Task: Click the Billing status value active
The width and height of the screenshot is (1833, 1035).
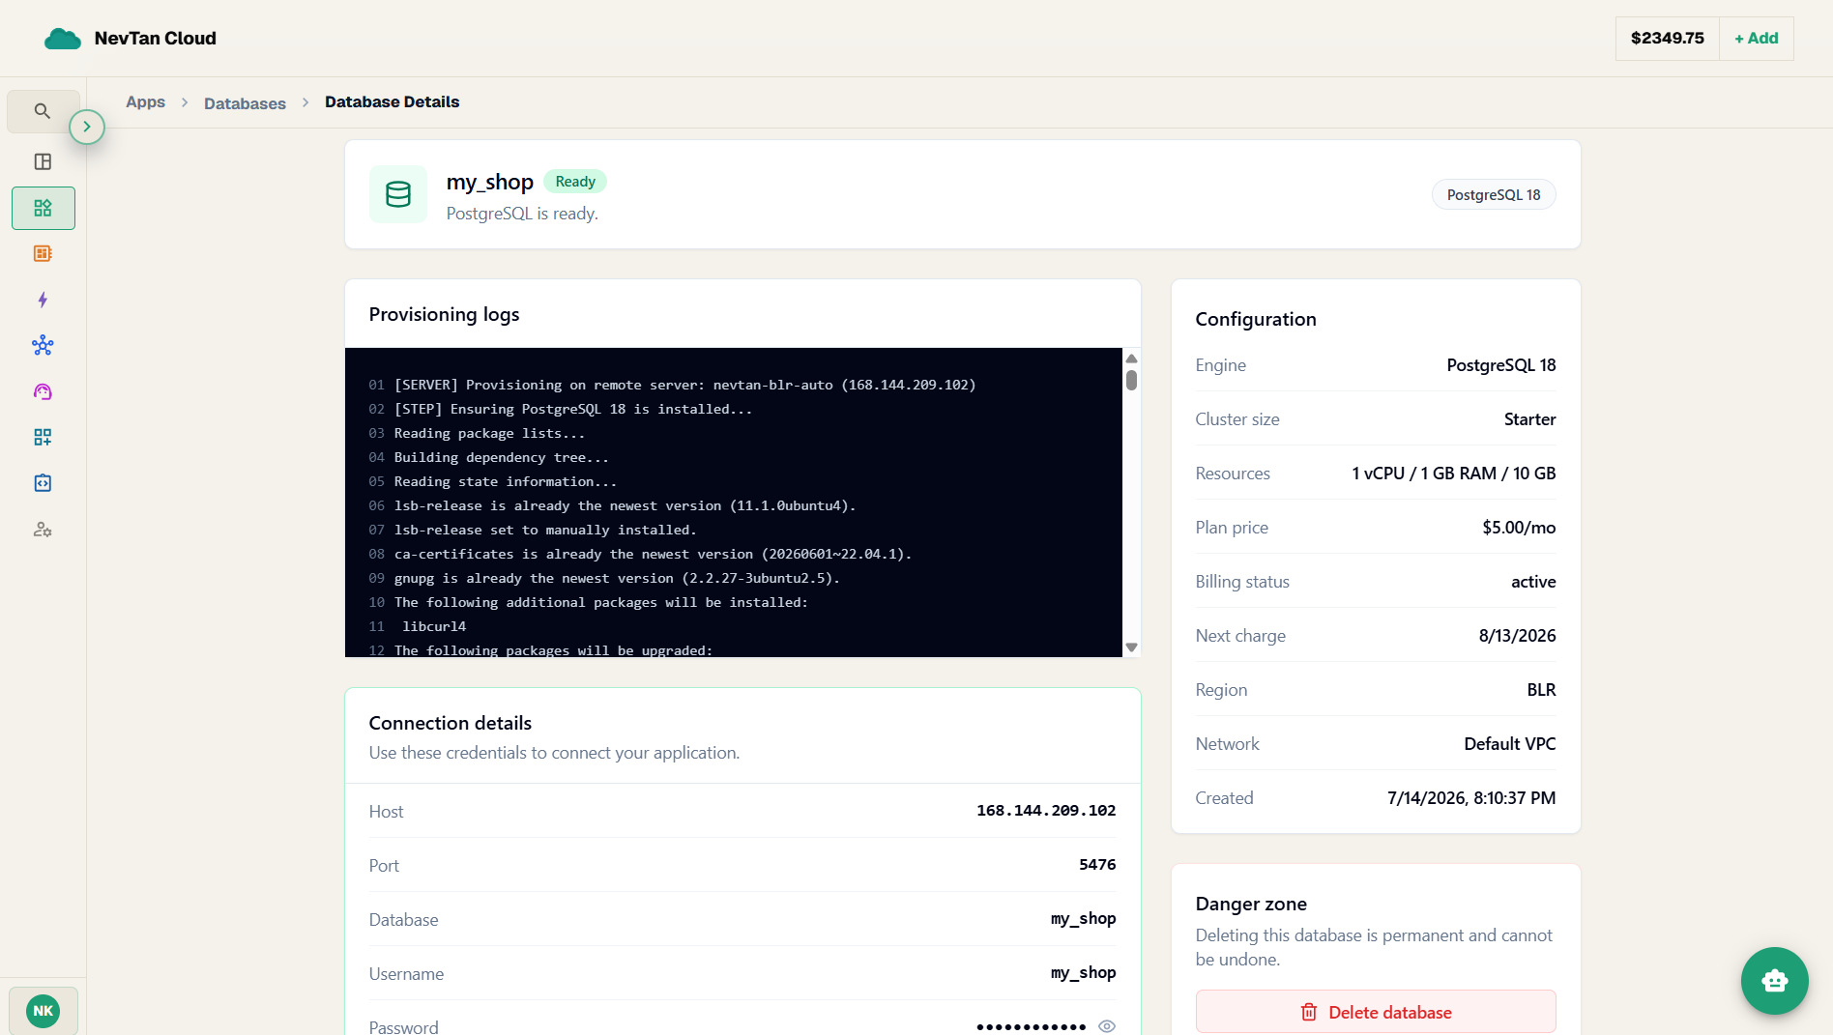Action: [1533, 582]
